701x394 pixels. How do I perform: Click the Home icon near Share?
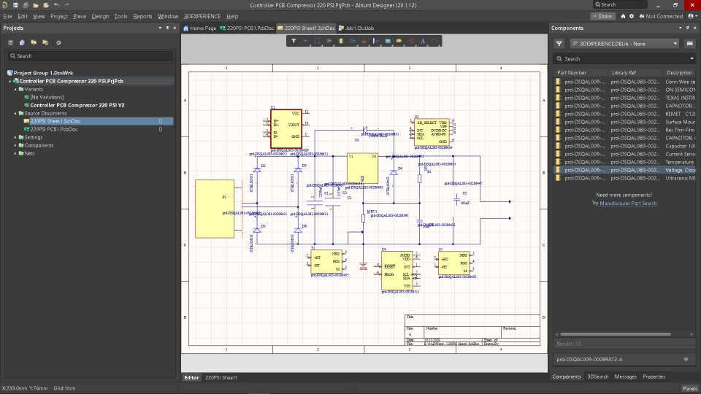coord(623,16)
